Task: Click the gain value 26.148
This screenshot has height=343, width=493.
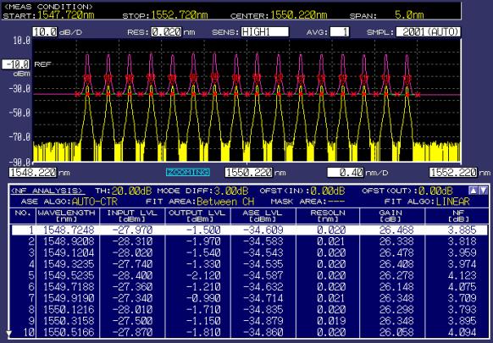Action: click(x=396, y=287)
